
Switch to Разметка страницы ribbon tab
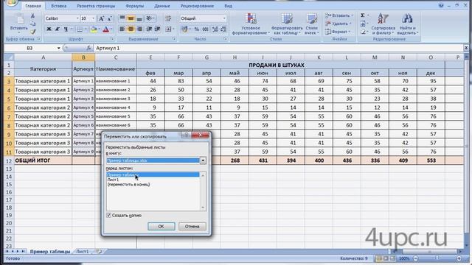click(96, 6)
